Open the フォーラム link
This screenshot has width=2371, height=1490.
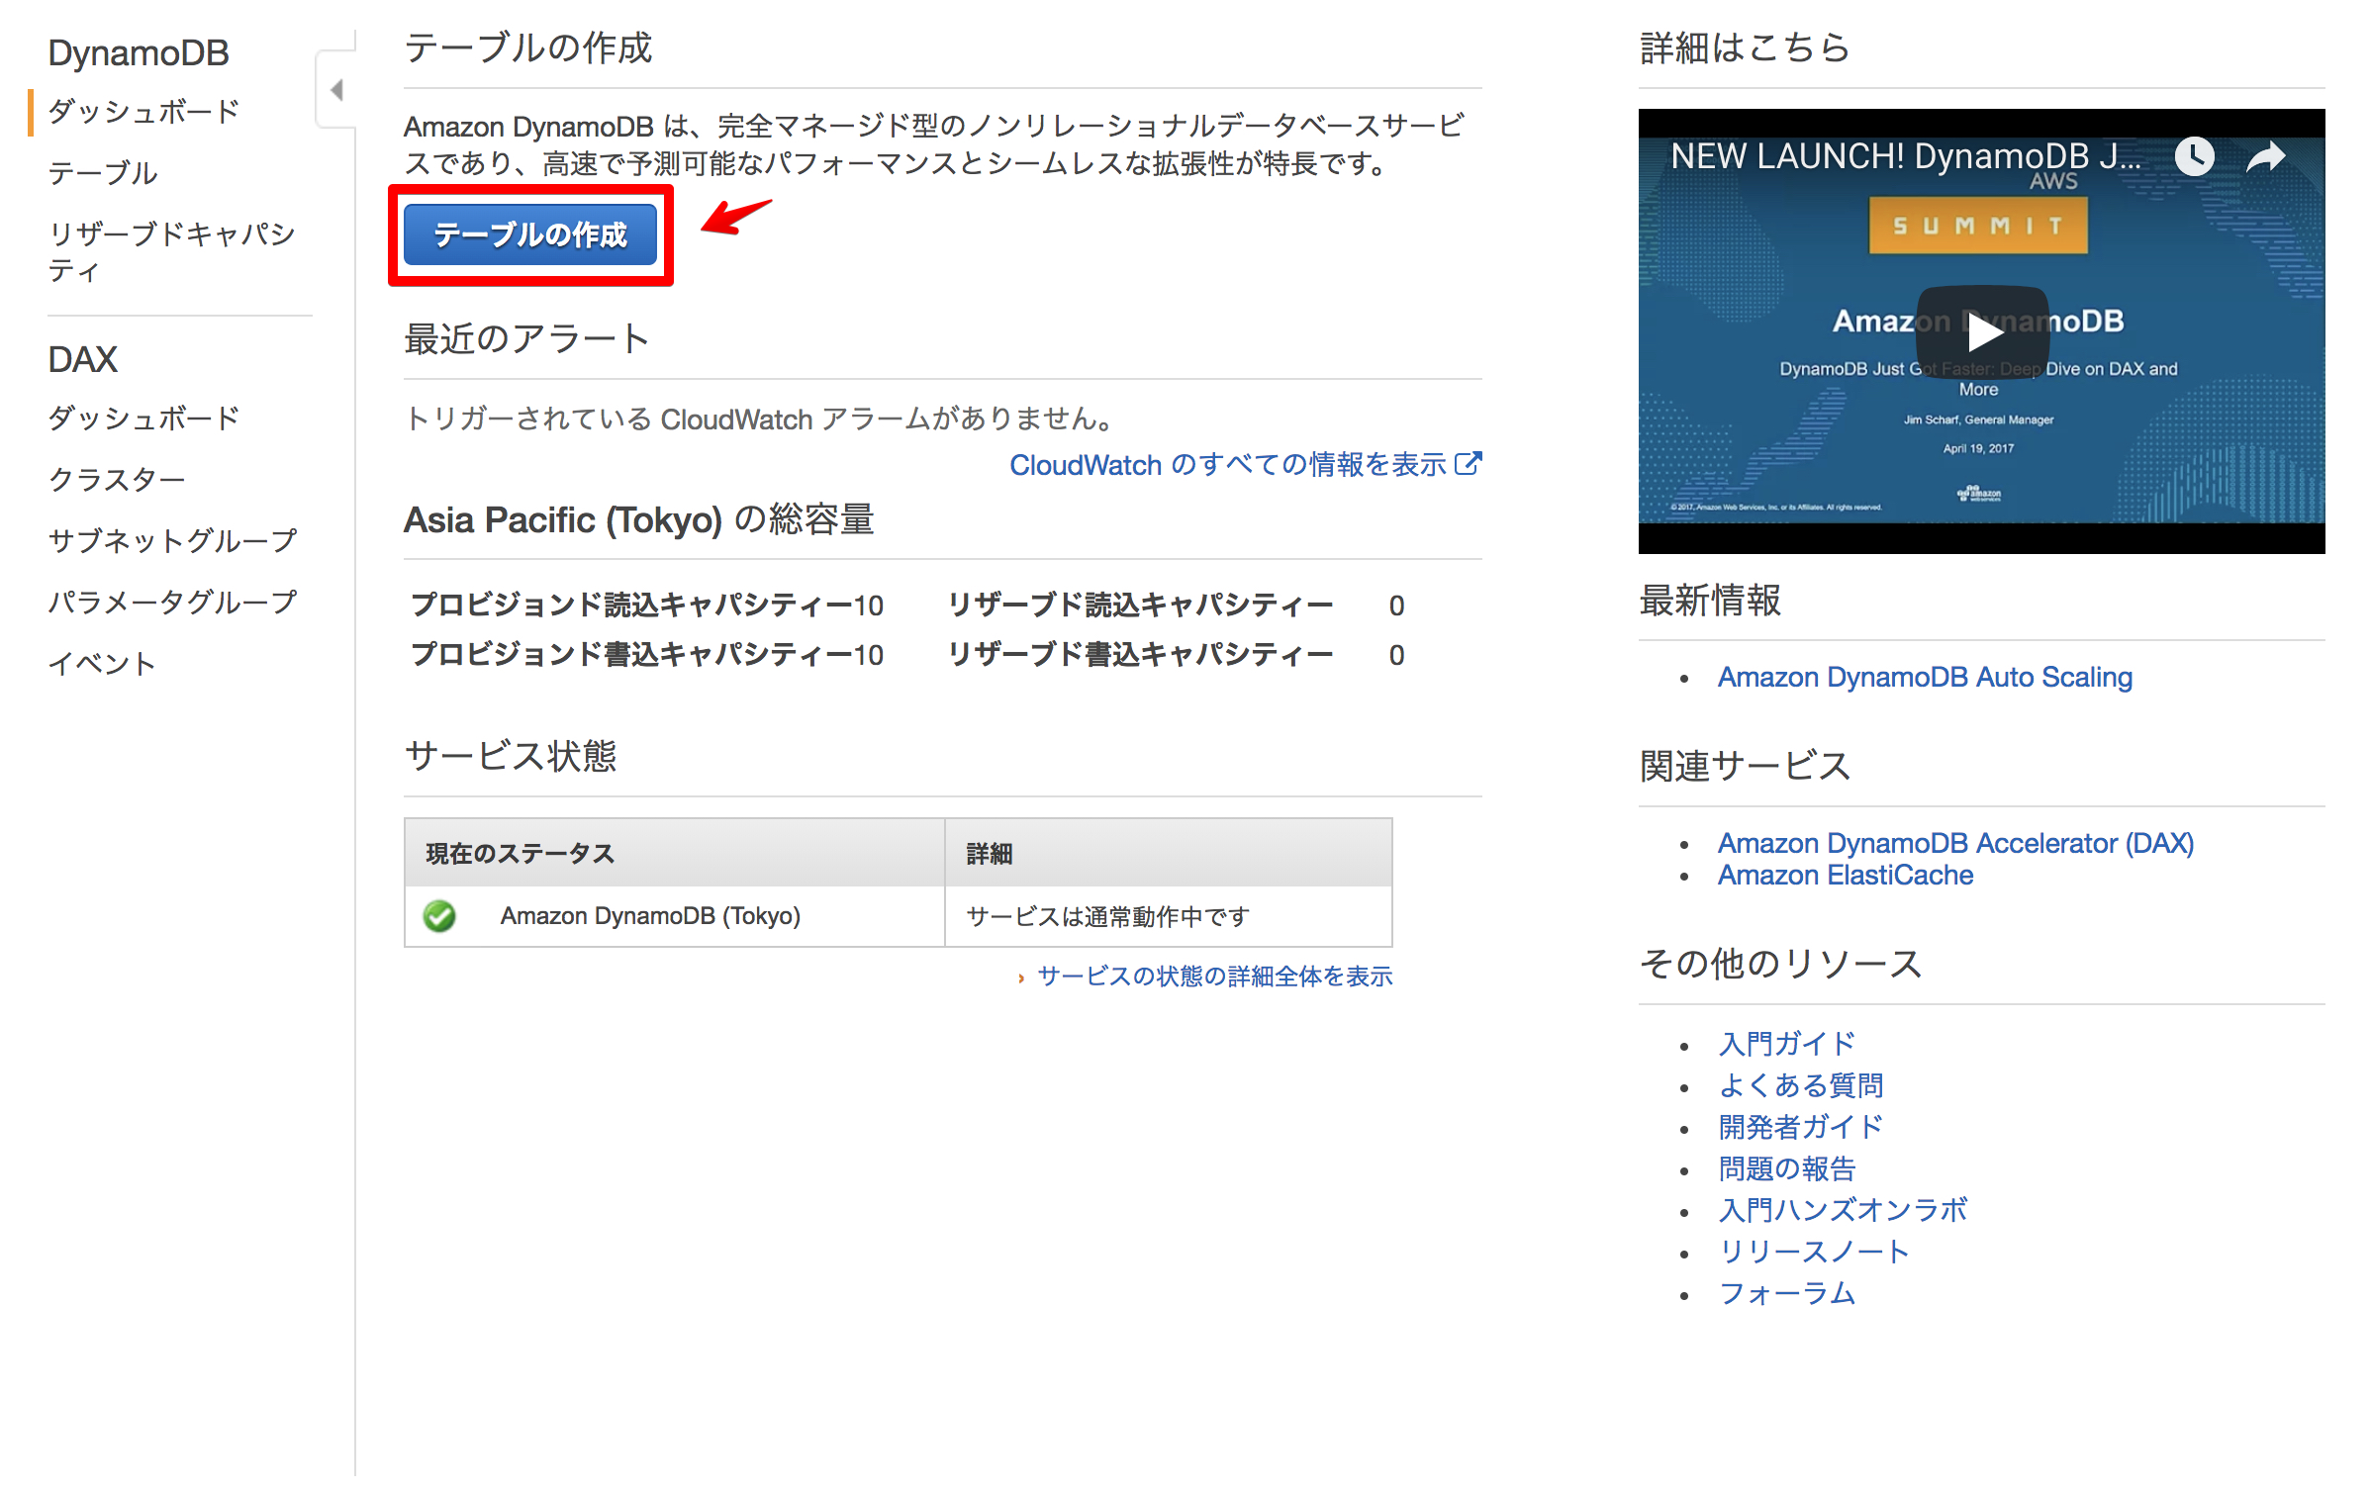coord(1787,1293)
